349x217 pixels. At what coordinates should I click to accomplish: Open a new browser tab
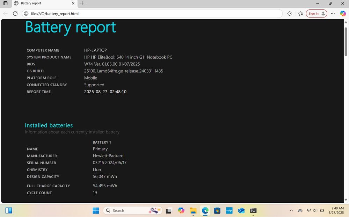(82, 3)
